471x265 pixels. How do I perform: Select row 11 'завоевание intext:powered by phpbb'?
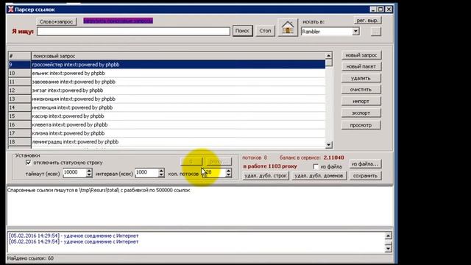167,82
